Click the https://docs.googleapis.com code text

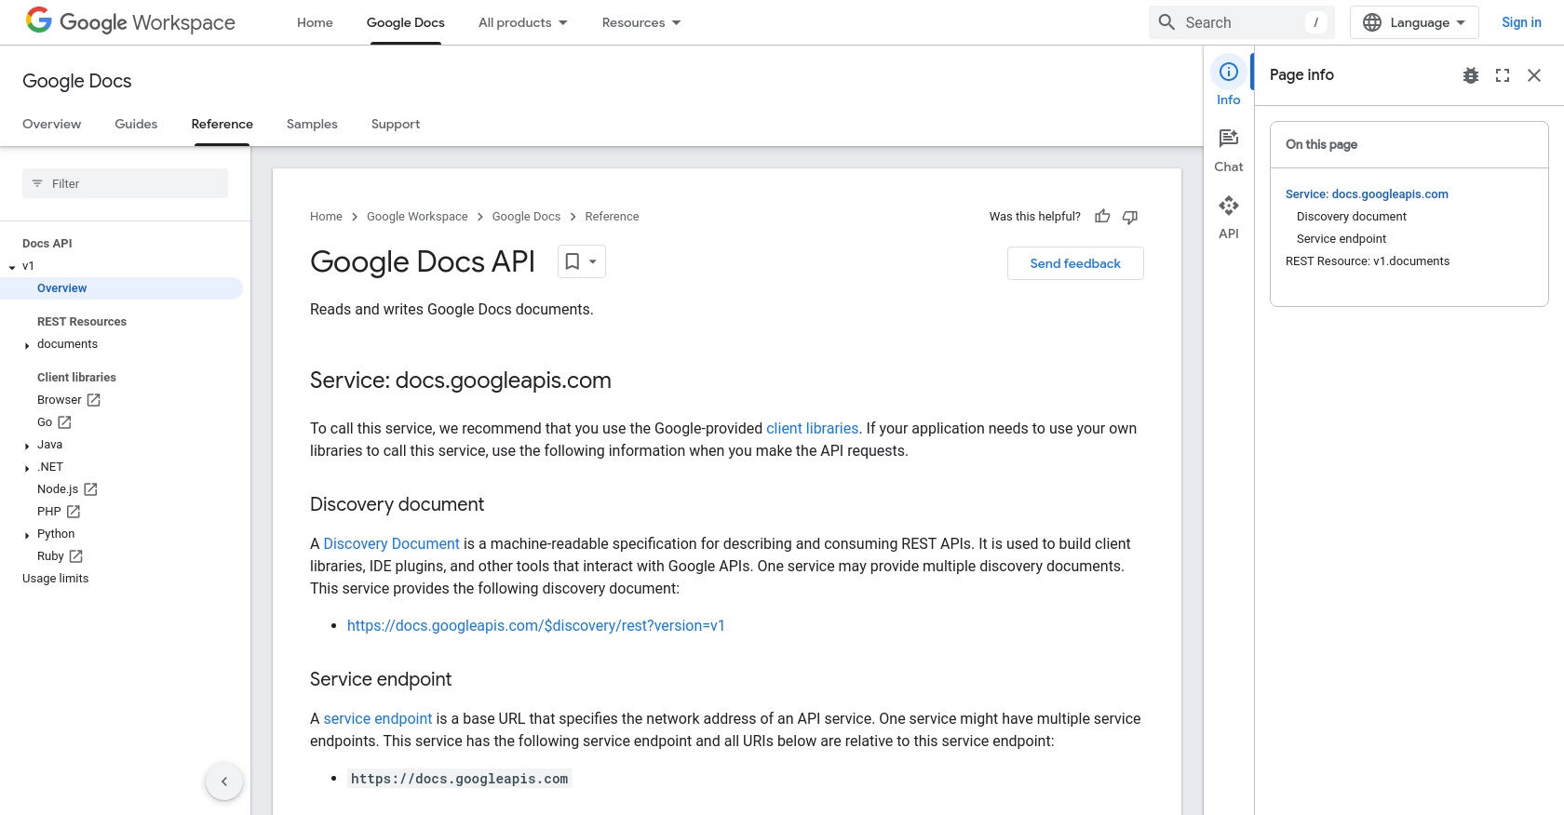pyautogui.click(x=459, y=779)
